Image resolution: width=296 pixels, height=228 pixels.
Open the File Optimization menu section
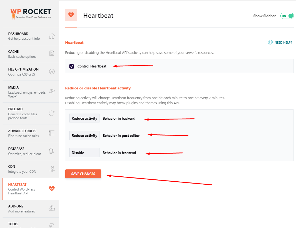tap(23, 71)
